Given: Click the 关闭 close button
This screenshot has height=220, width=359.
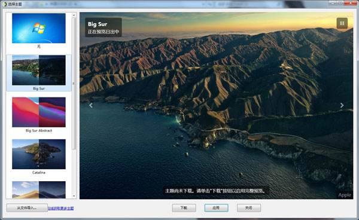Looking at the screenshot, I should [249, 208].
